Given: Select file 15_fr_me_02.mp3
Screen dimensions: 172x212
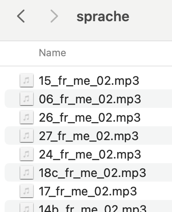Looking at the screenshot, I should (x=89, y=81).
